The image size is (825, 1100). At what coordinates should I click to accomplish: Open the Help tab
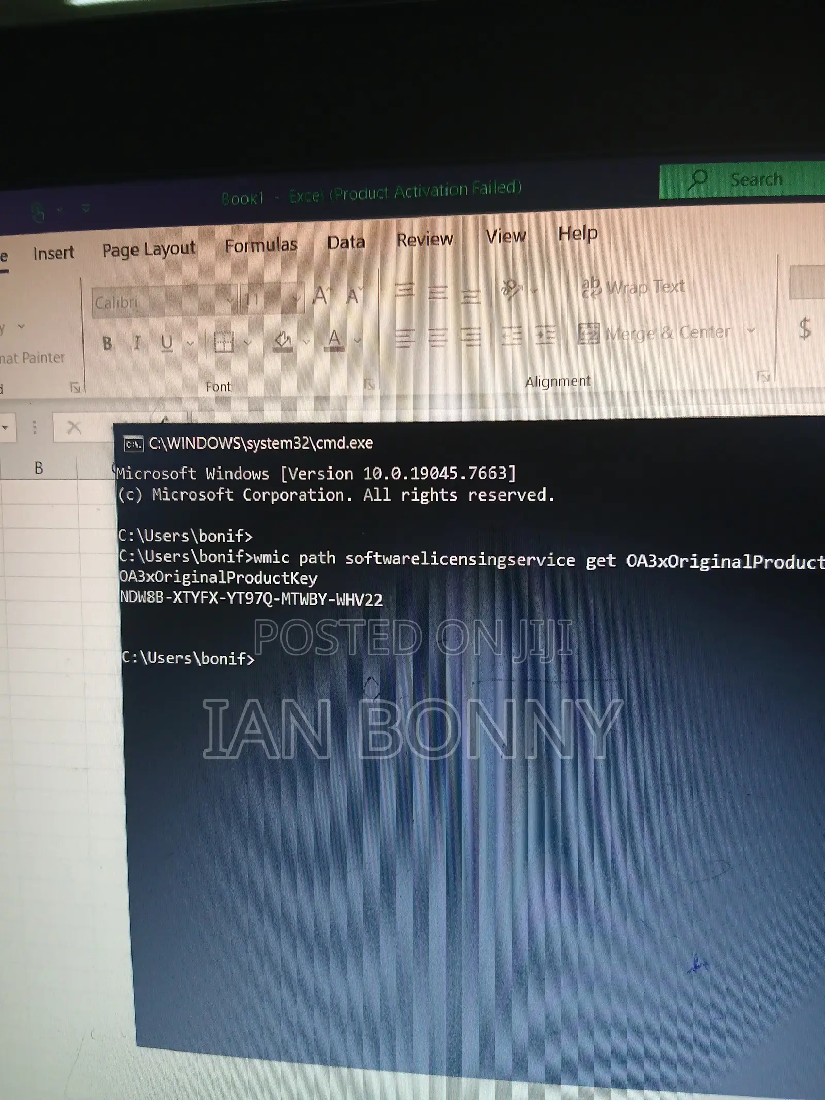(577, 234)
